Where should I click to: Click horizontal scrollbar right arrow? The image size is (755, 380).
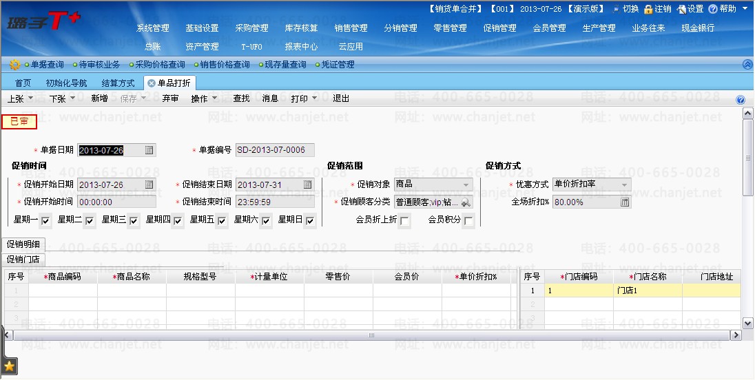tap(736, 335)
